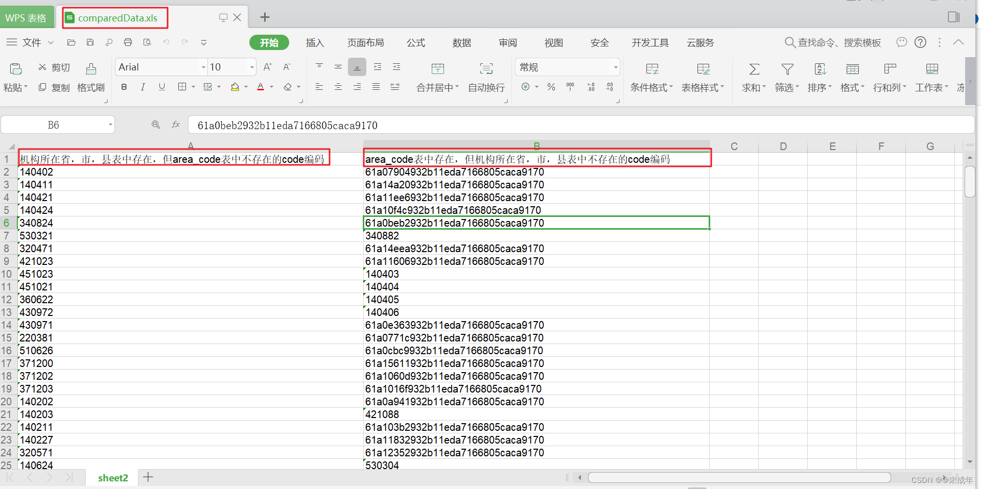This screenshot has width=981, height=489.
Task: Toggle underline formatting
Action: tap(161, 87)
